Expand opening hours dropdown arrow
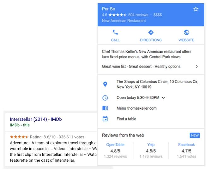Image resolution: width=210 pixels, height=169 pixels. 163,98
